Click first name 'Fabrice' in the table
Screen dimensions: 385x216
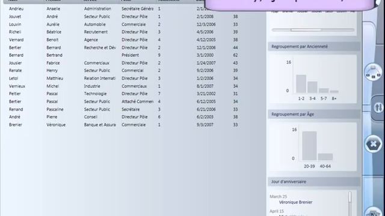pos(53,63)
